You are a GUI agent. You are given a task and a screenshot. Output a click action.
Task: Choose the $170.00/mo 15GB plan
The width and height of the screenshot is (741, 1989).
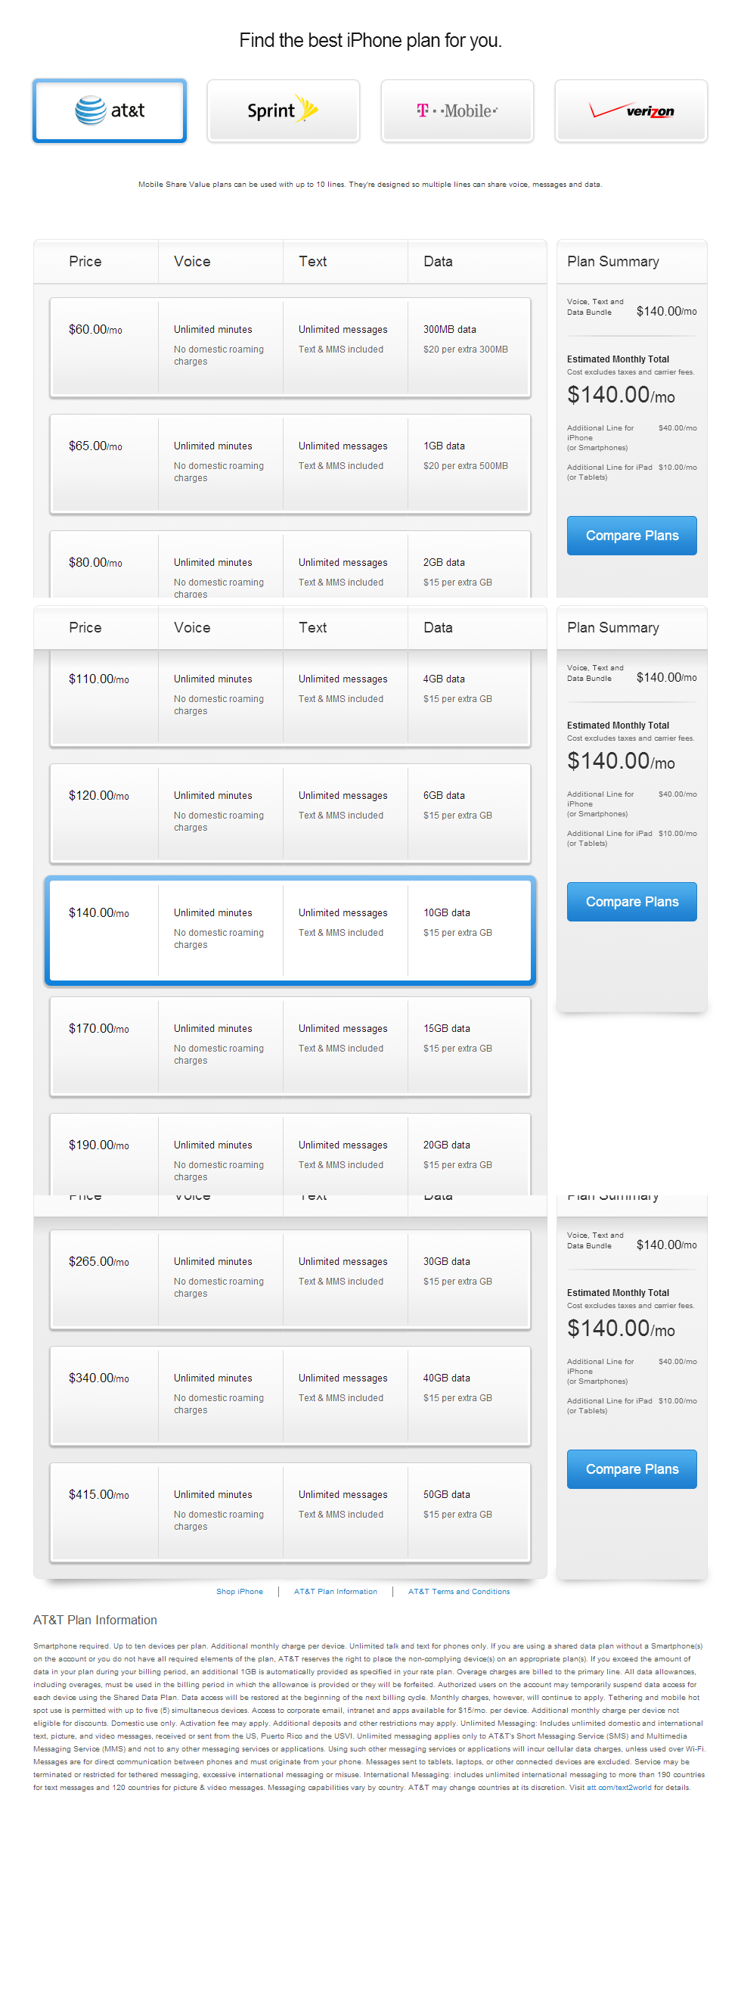click(x=290, y=1046)
